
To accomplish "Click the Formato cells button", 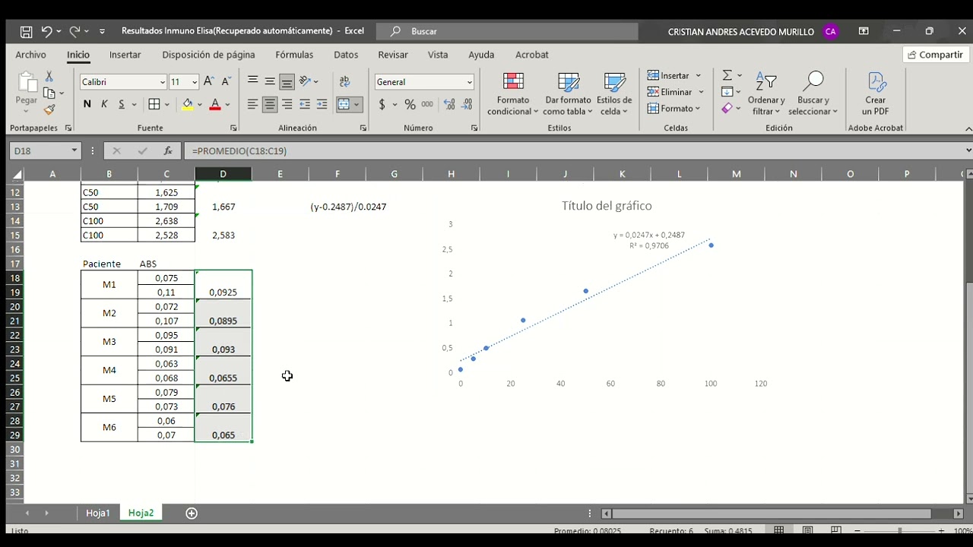I will click(675, 109).
